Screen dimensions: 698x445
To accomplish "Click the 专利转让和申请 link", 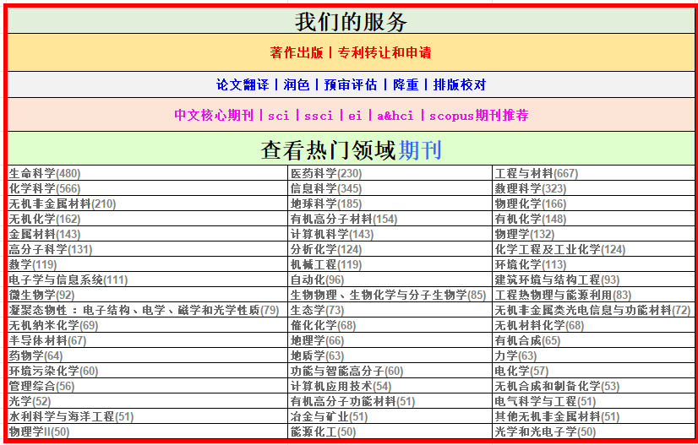I will click(384, 52).
